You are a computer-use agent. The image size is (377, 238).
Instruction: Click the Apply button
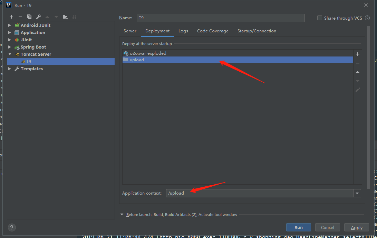tap(357, 227)
